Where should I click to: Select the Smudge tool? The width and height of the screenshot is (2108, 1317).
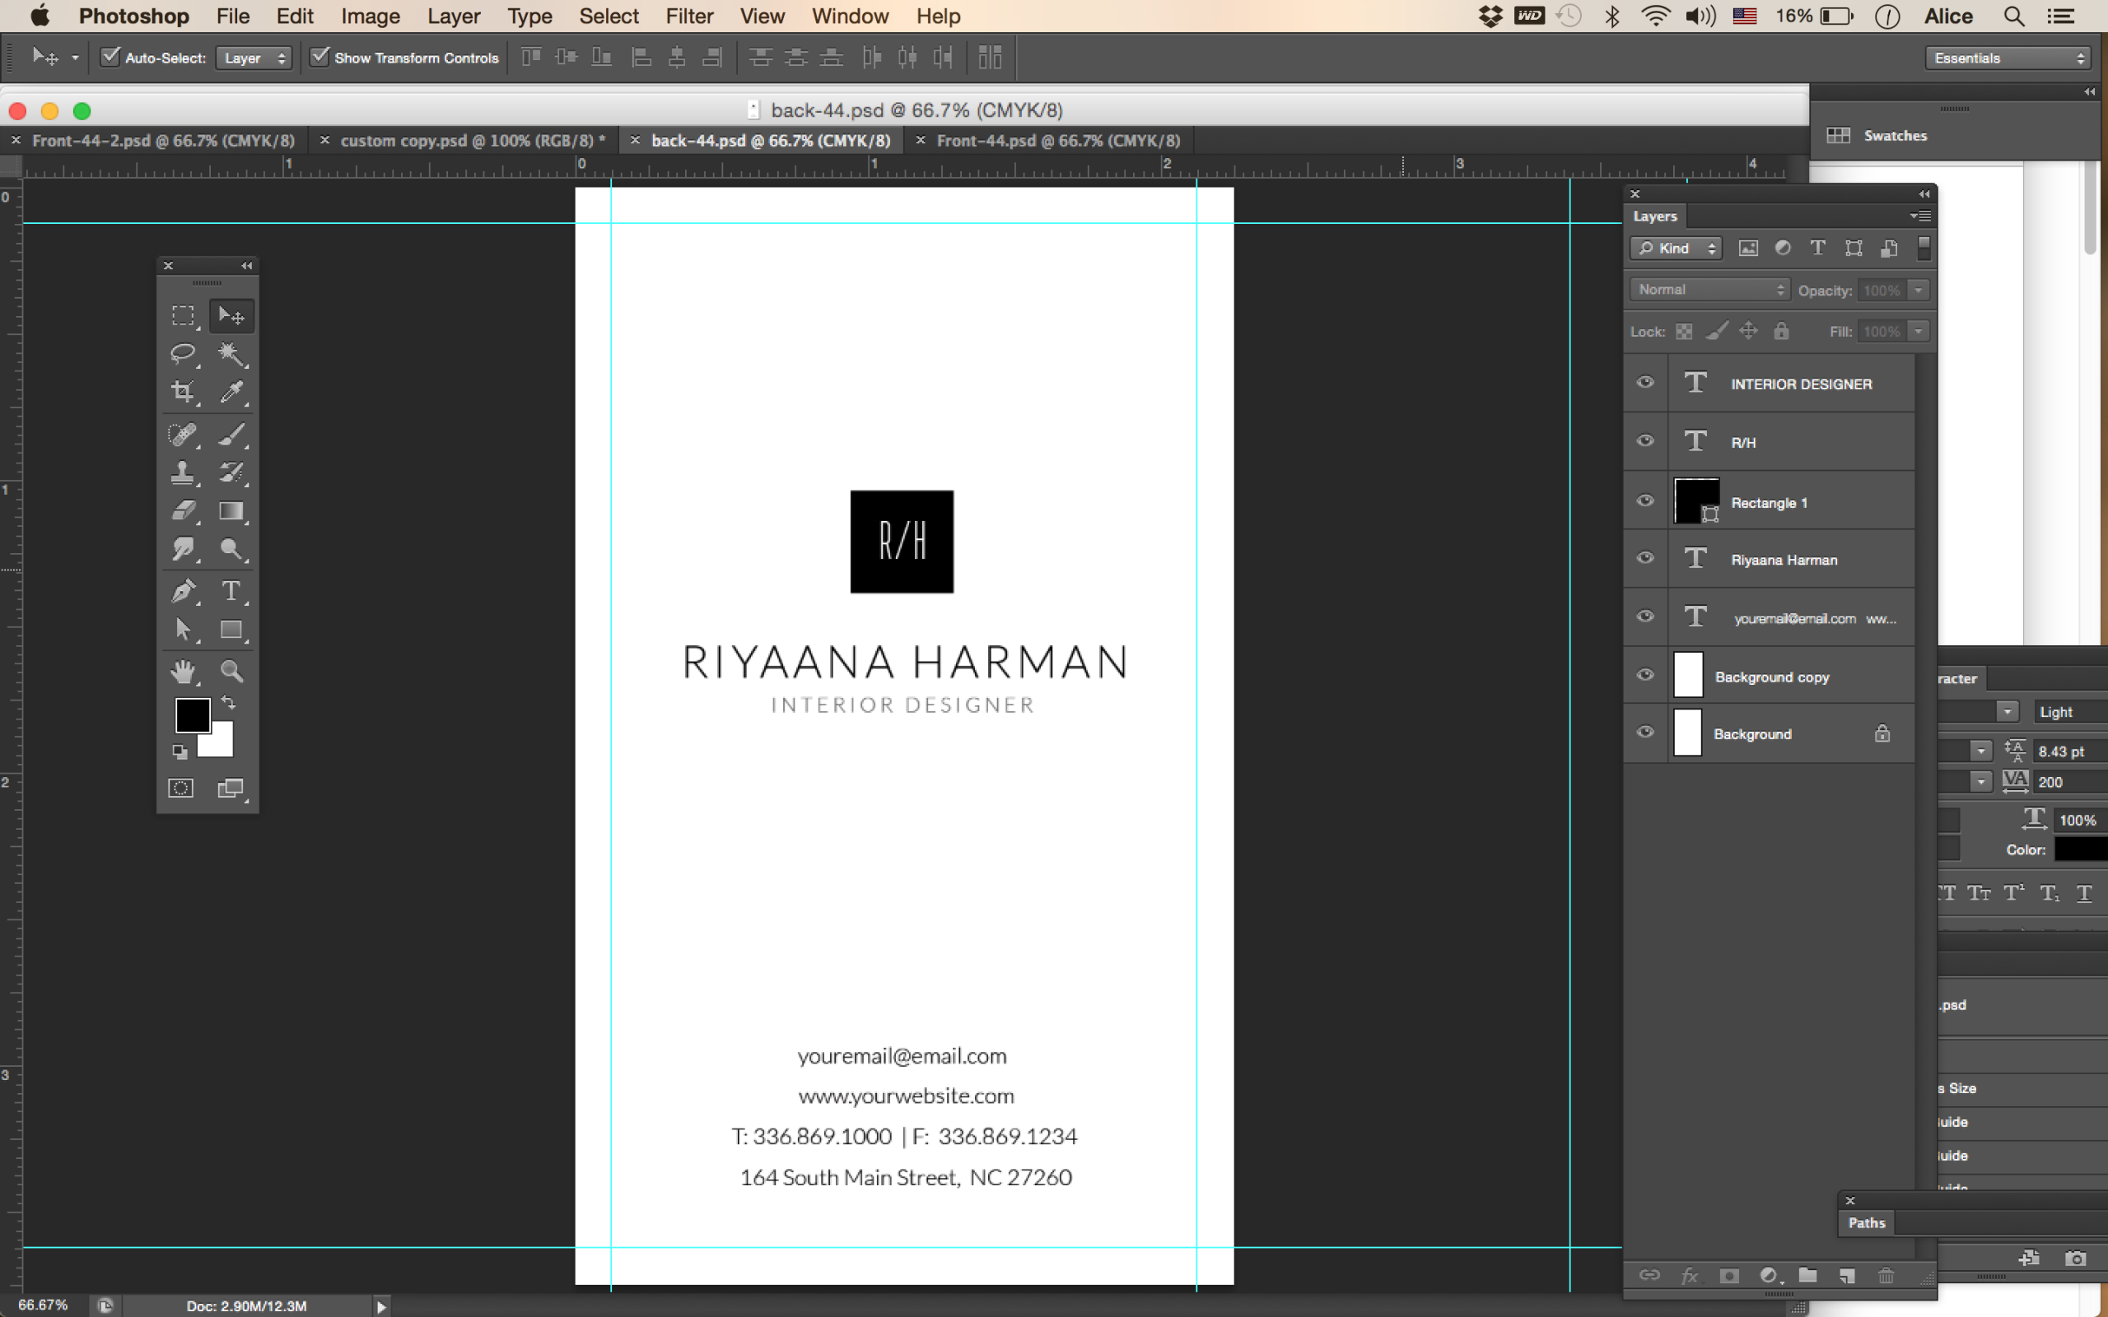[183, 549]
